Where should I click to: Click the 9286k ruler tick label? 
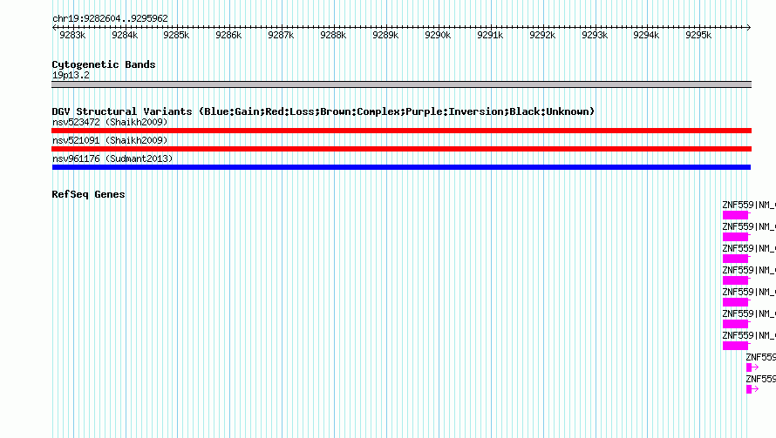pos(228,35)
